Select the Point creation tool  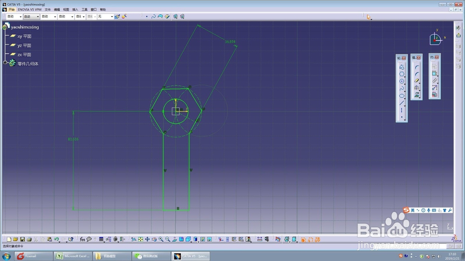(402, 117)
